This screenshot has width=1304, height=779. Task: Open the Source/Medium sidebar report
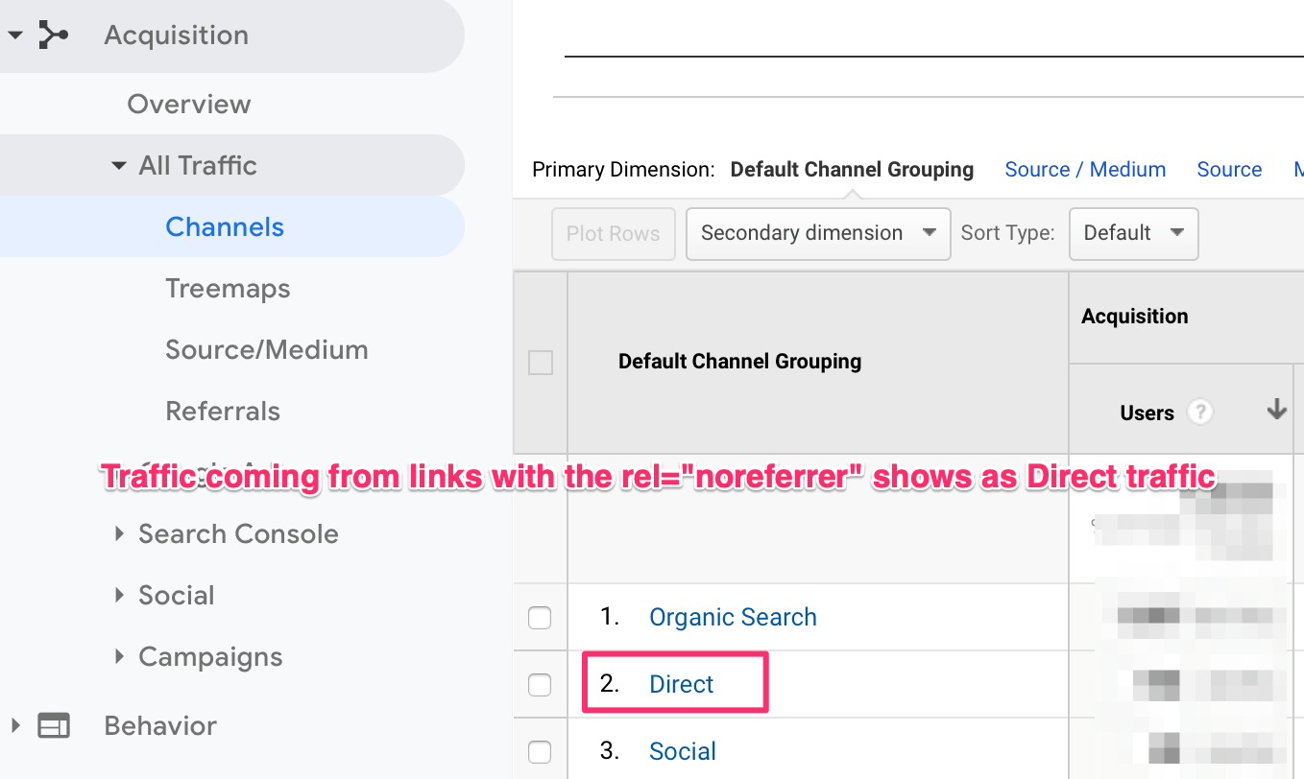click(x=266, y=350)
